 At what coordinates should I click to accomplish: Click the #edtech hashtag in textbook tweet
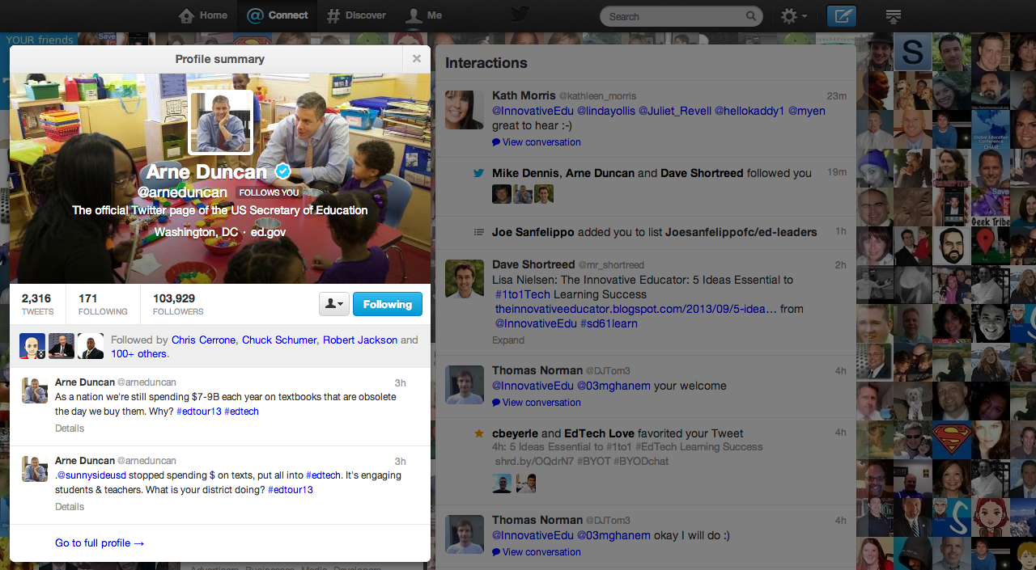[x=241, y=412]
